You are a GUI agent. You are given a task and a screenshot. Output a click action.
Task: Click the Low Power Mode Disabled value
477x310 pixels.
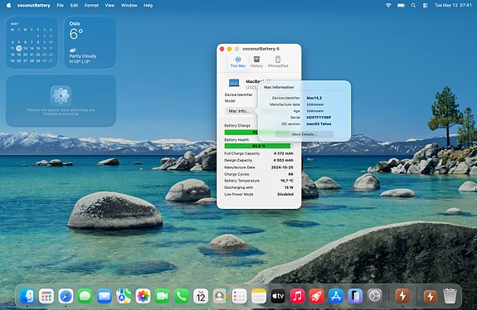click(285, 194)
